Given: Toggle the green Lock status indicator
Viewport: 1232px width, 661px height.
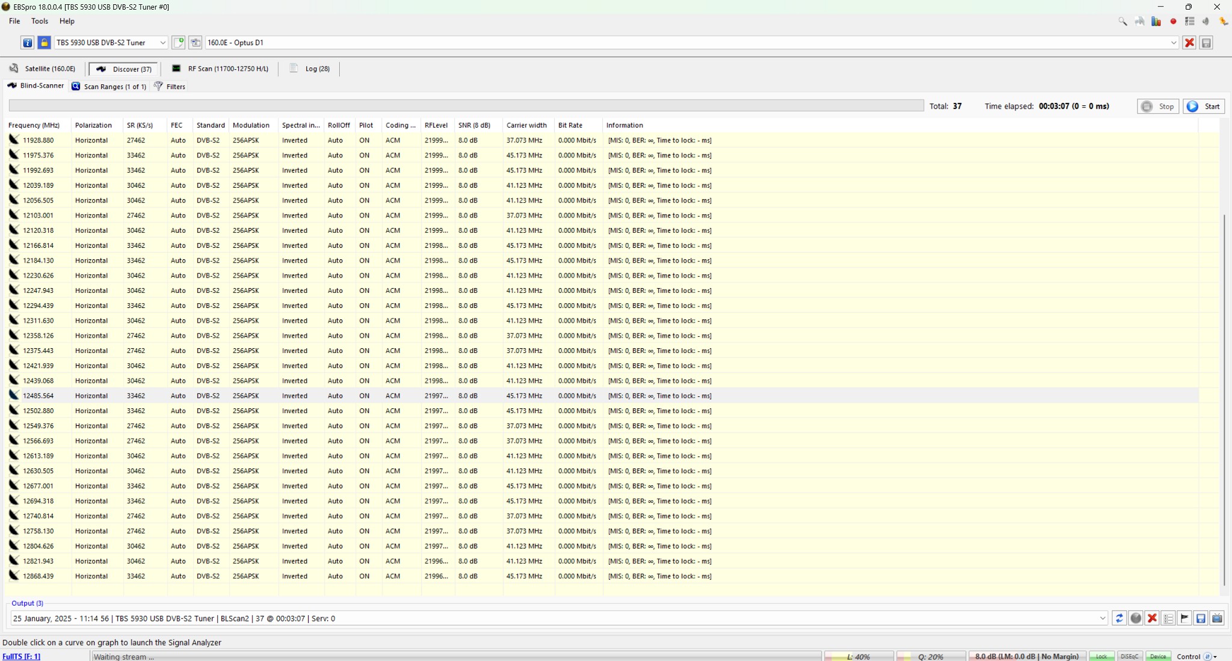Looking at the screenshot, I should point(1101,656).
